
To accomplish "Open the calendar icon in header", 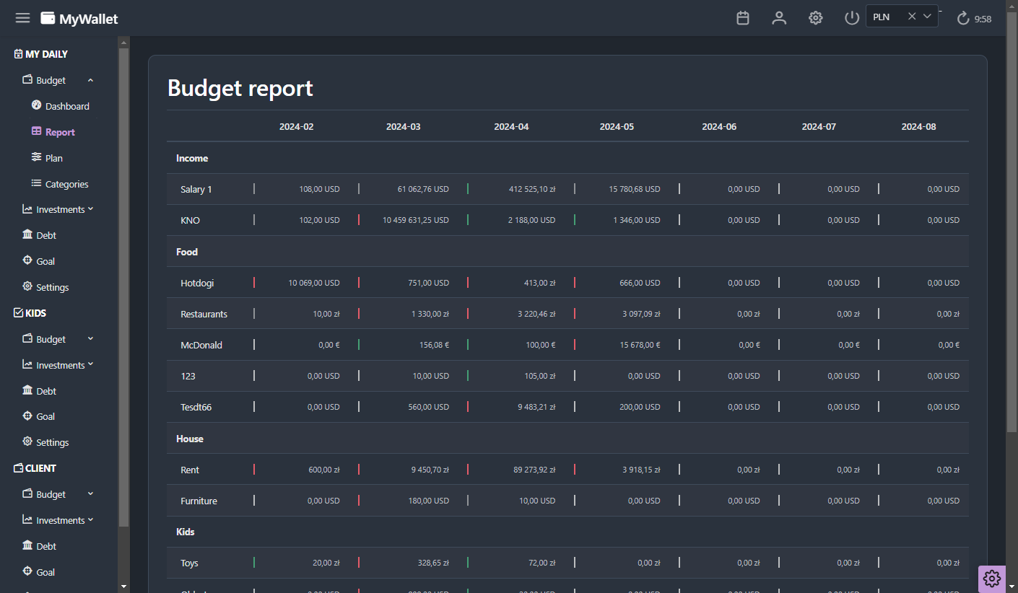I will tap(743, 18).
